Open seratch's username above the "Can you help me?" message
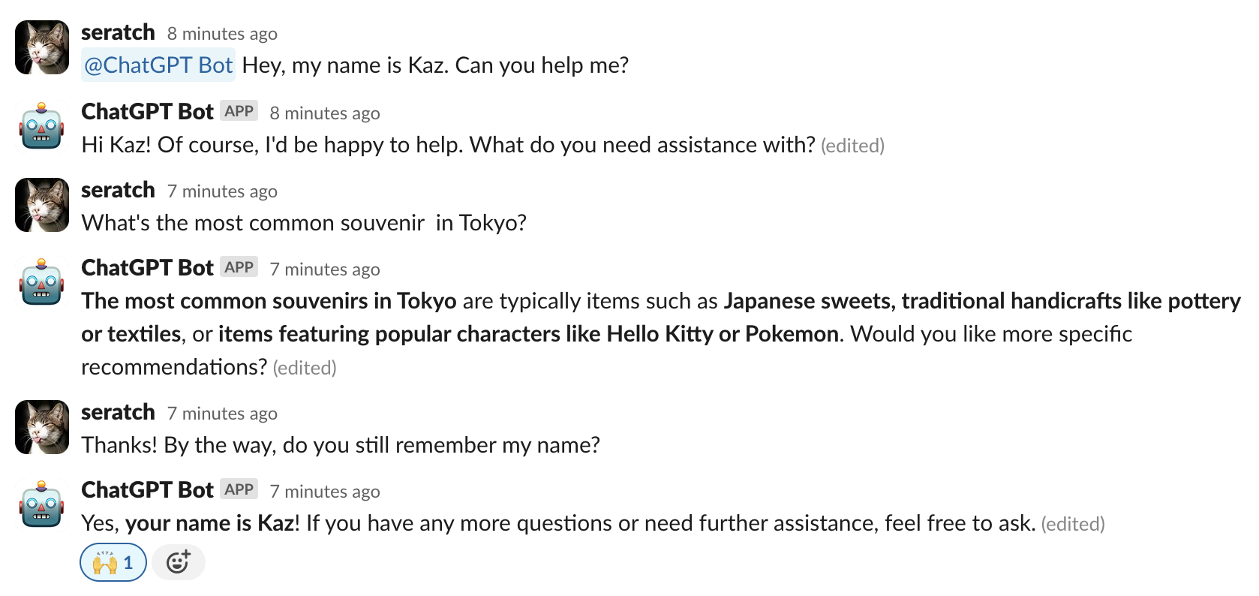Viewport: 1259px width, 596px height. pos(118,33)
